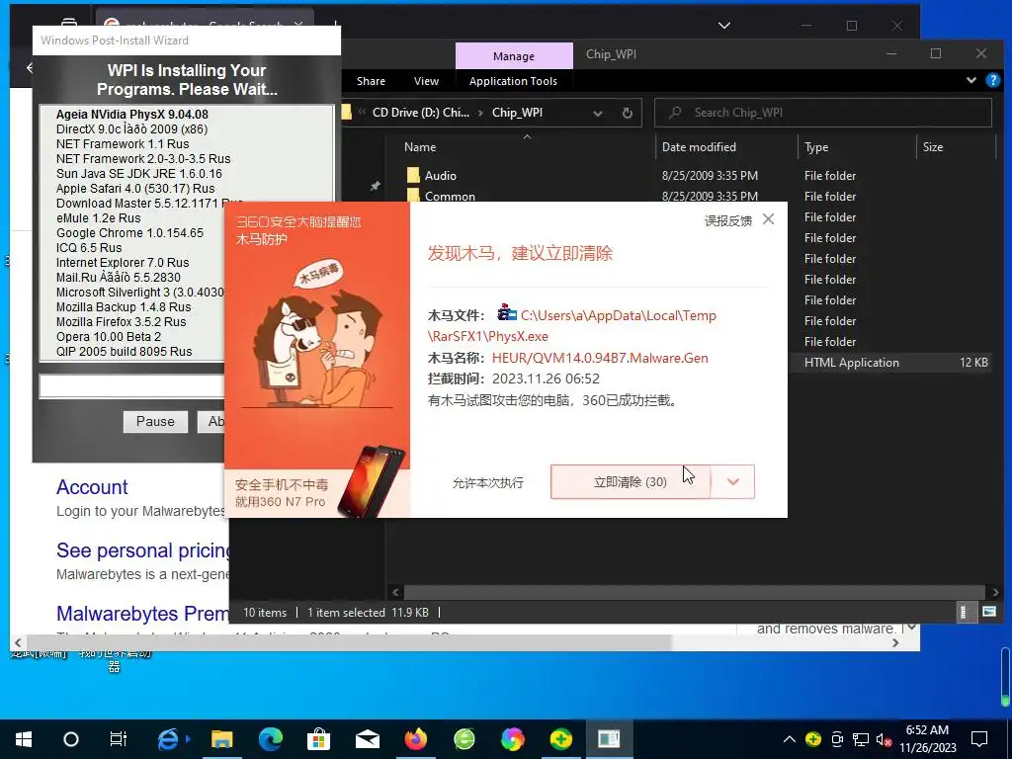Click the WPI installer taskbar icon
Viewport: 1012px width, 759px height.
(609, 739)
